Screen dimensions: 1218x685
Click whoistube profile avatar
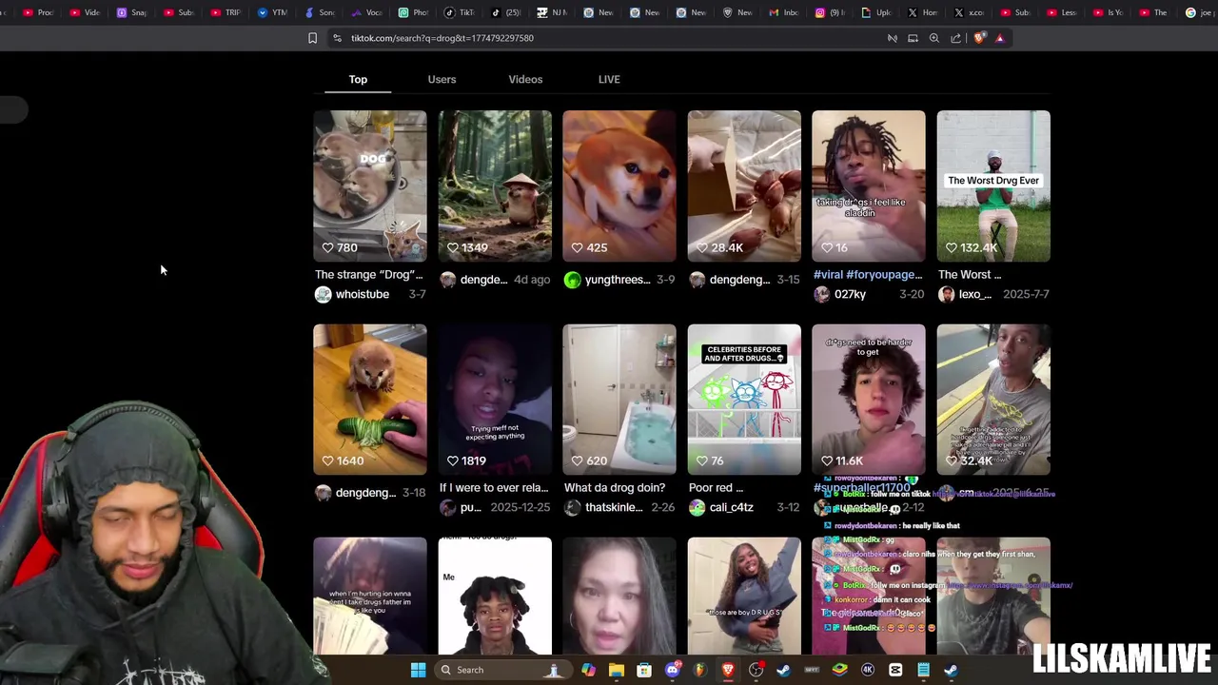tap(324, 295)
